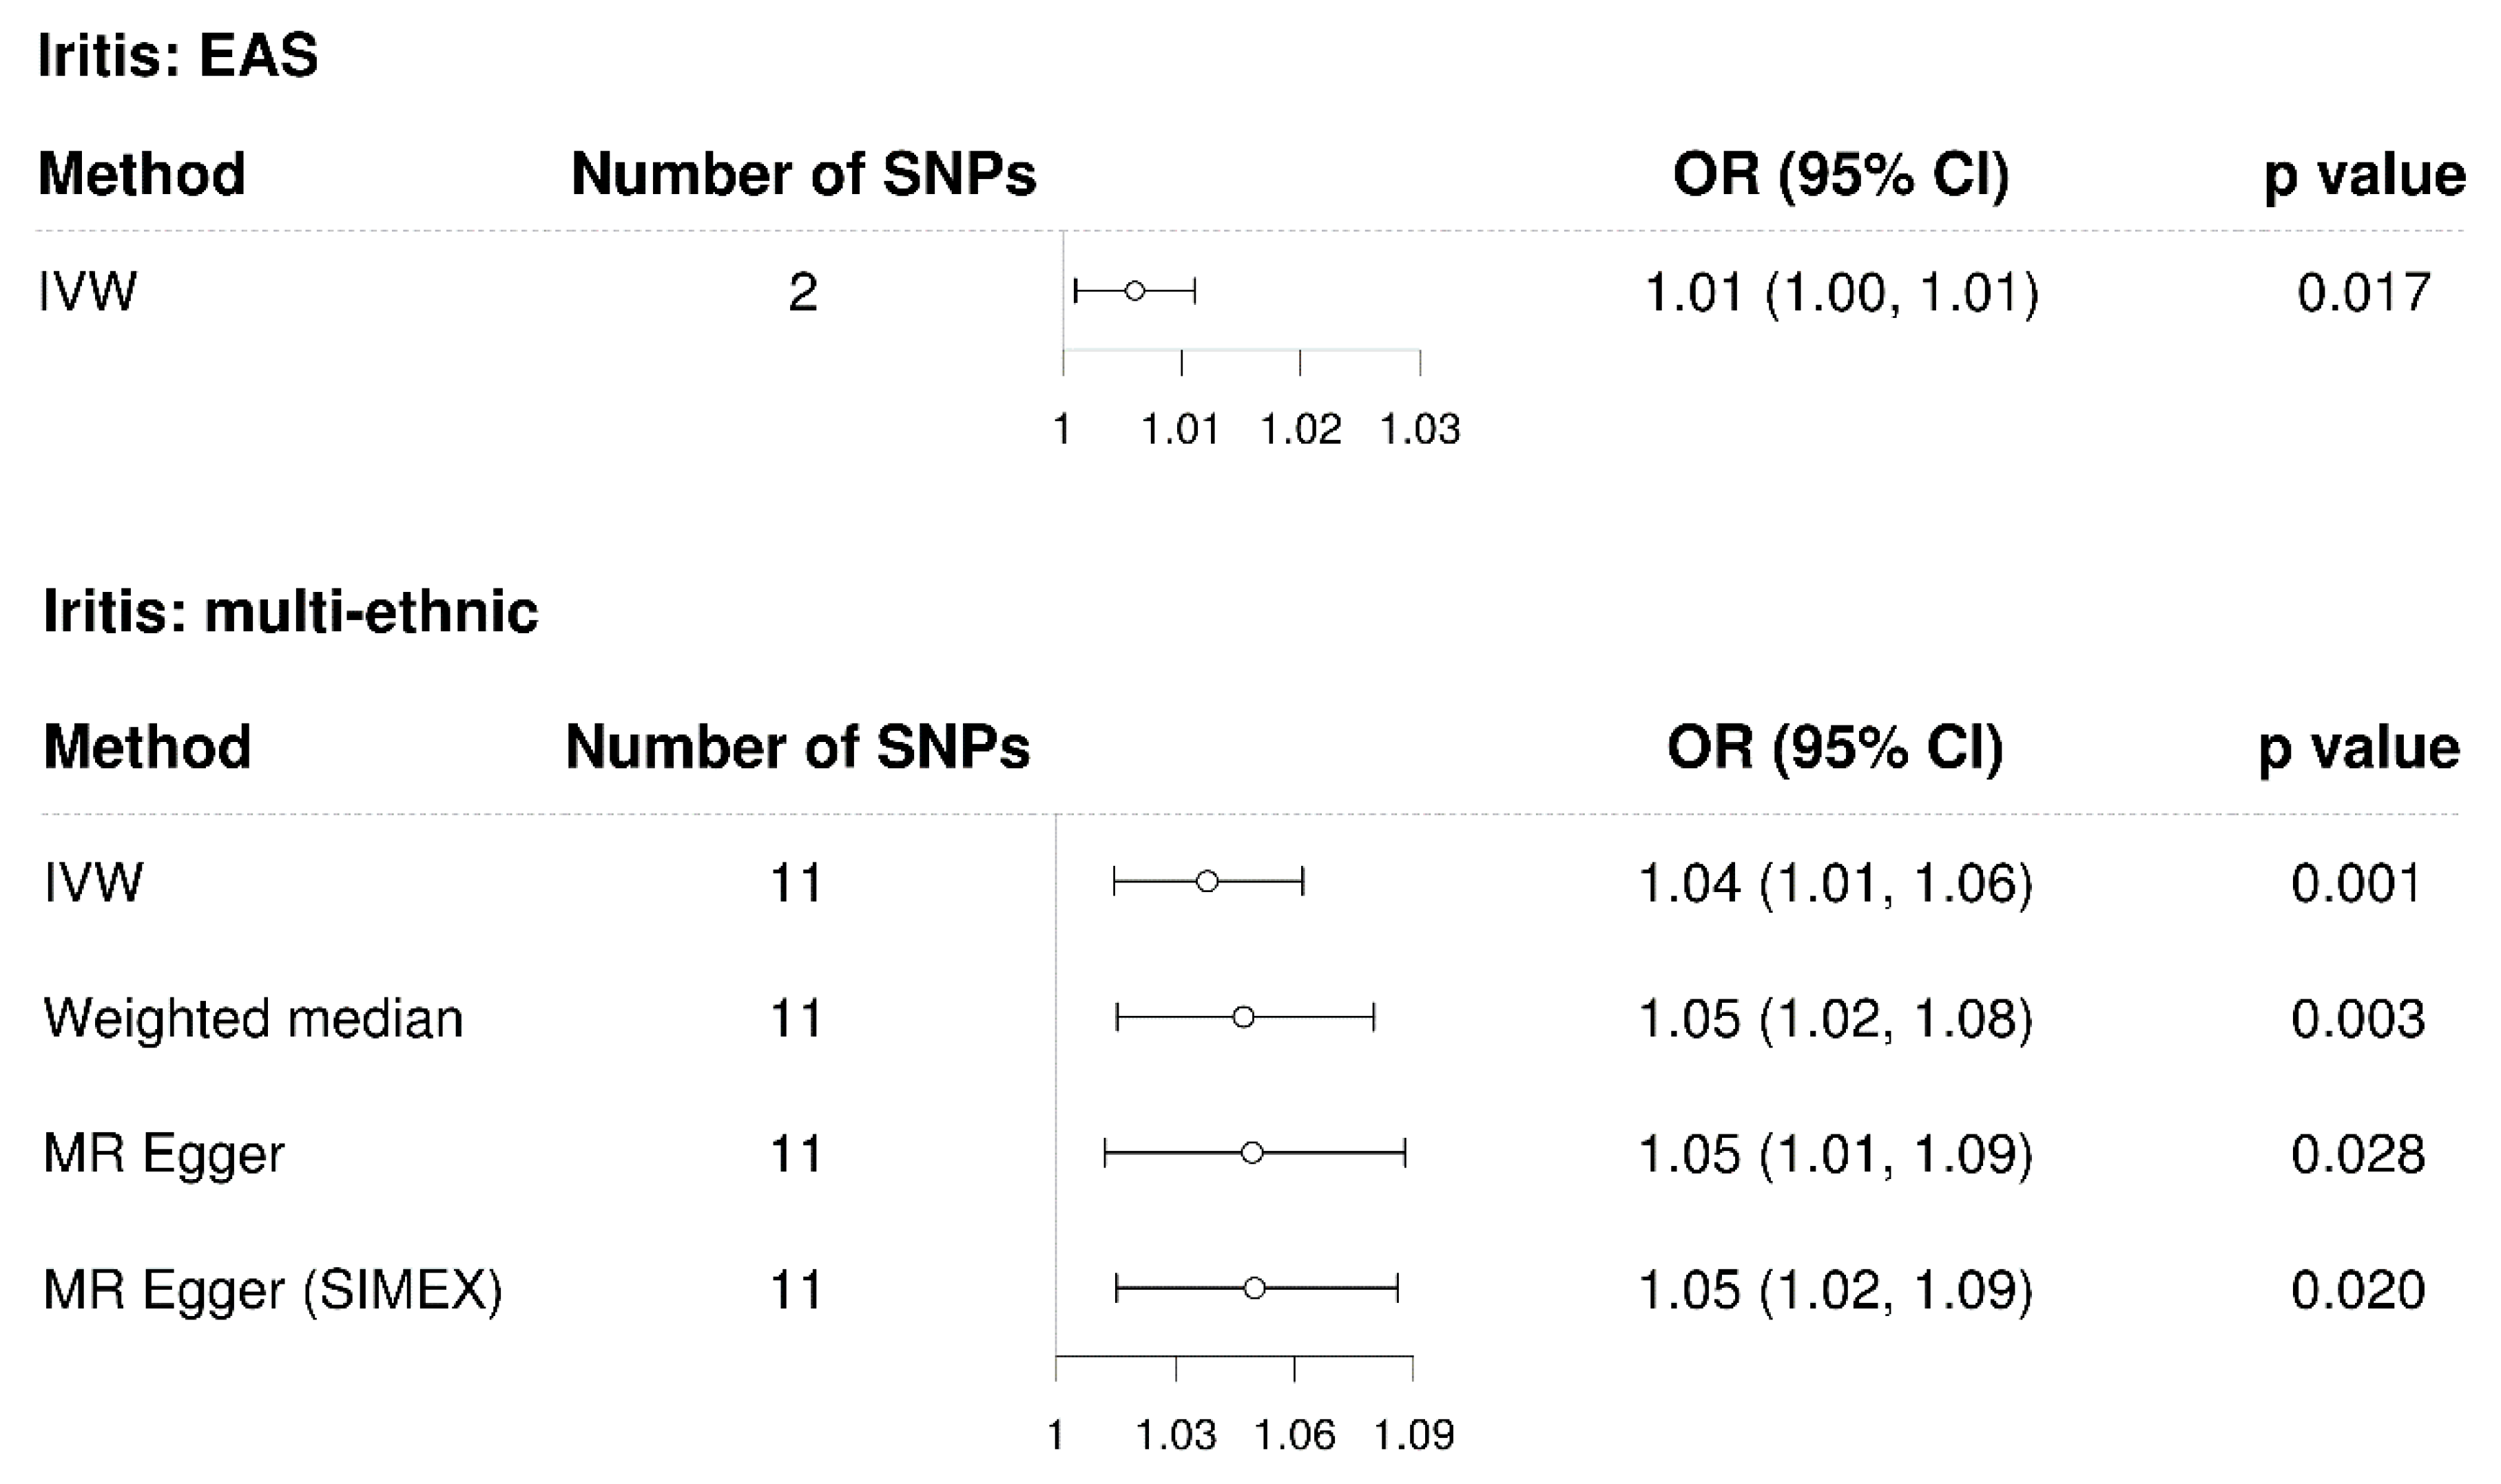2501x1484 pixels.
Task: Click the p value 0.028
Action: coord(2358,1154)
